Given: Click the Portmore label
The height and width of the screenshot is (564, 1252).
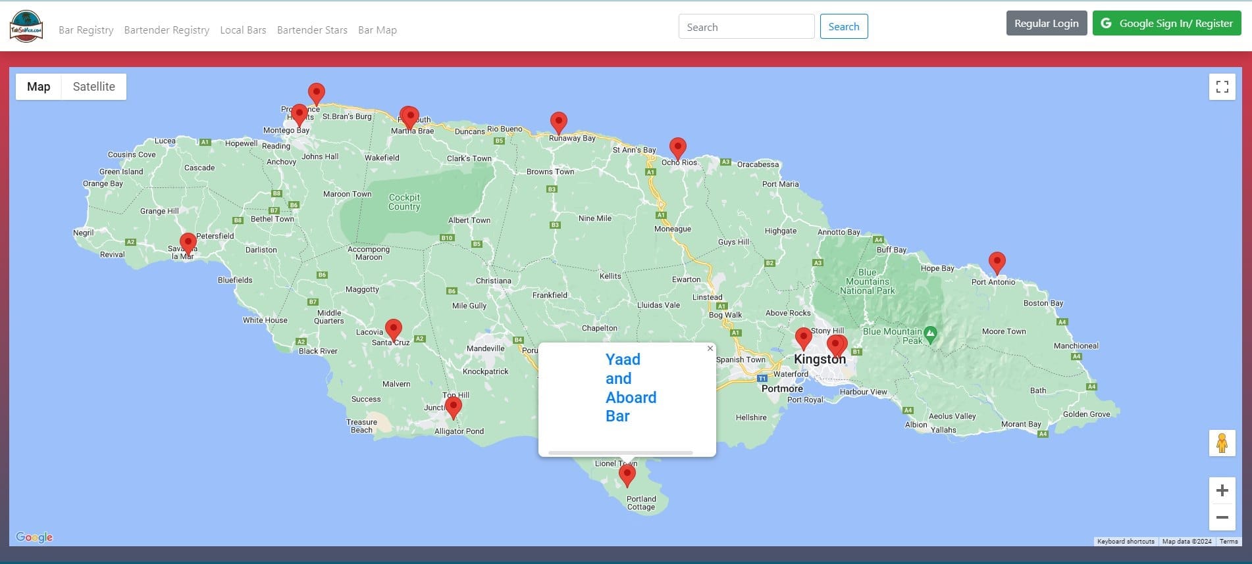Looking at the screenshot, I should (x=782, y=388).
